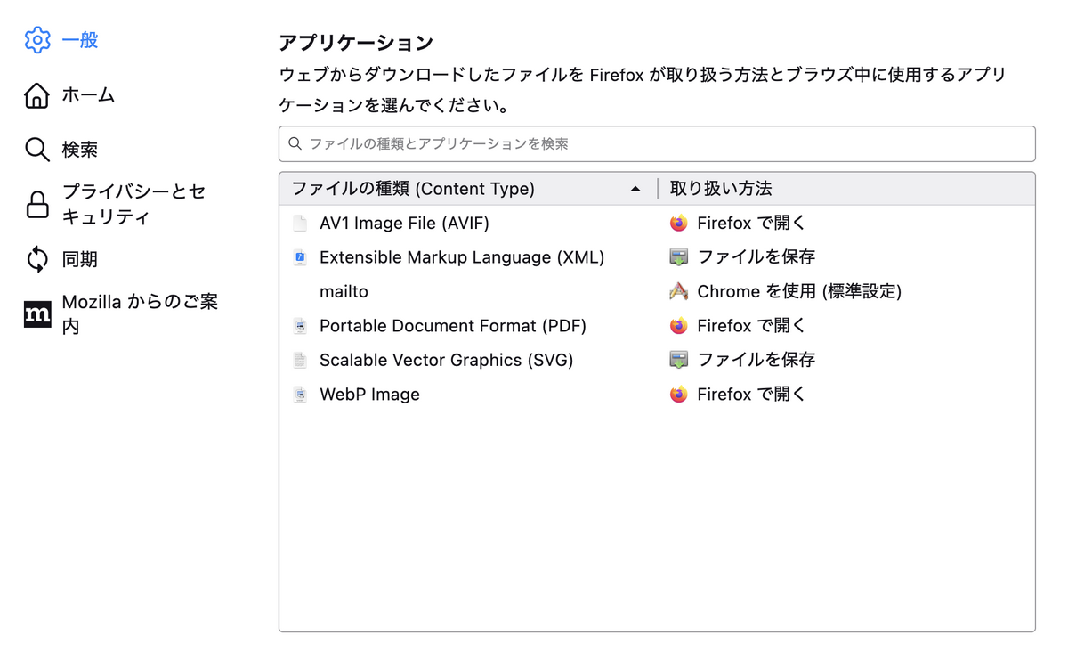Click the Firefox icon in the AVIF row
This screenshot has height=651, width=1068.
pos(679,224)
